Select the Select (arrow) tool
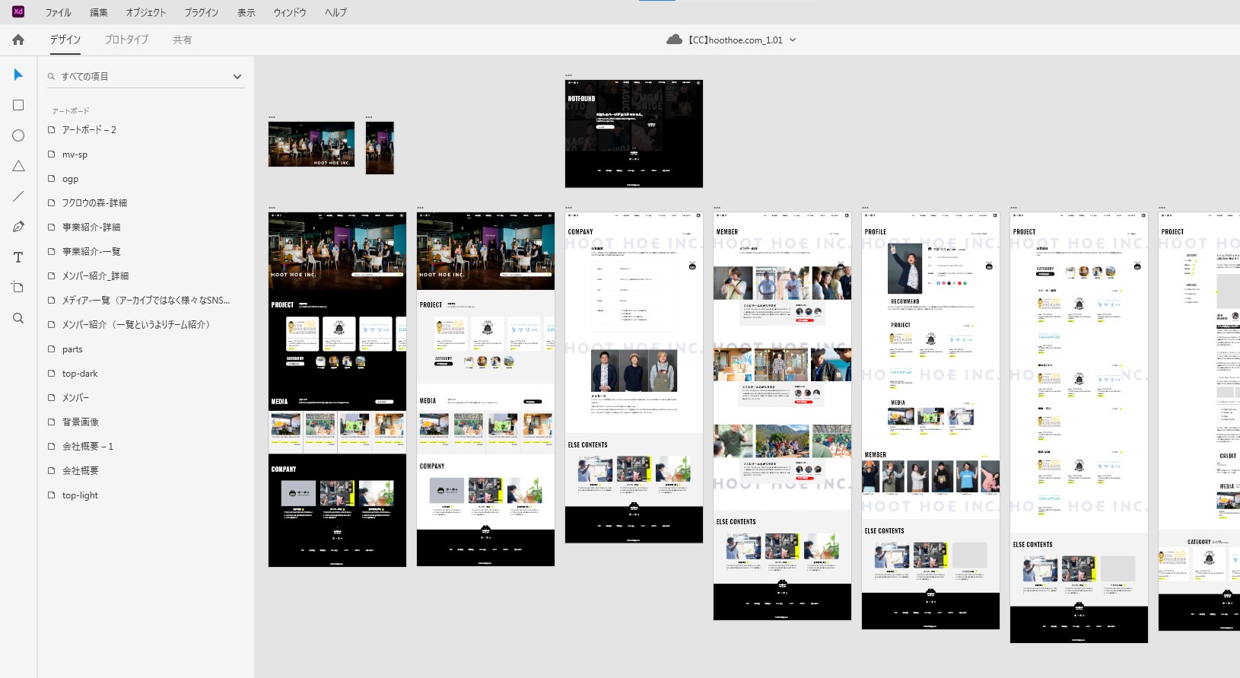1240x678 pixels. point(18,75)
